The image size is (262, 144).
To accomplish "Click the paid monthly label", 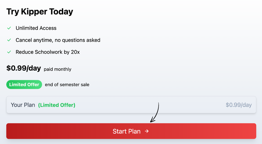I will (x=57, y=69).
